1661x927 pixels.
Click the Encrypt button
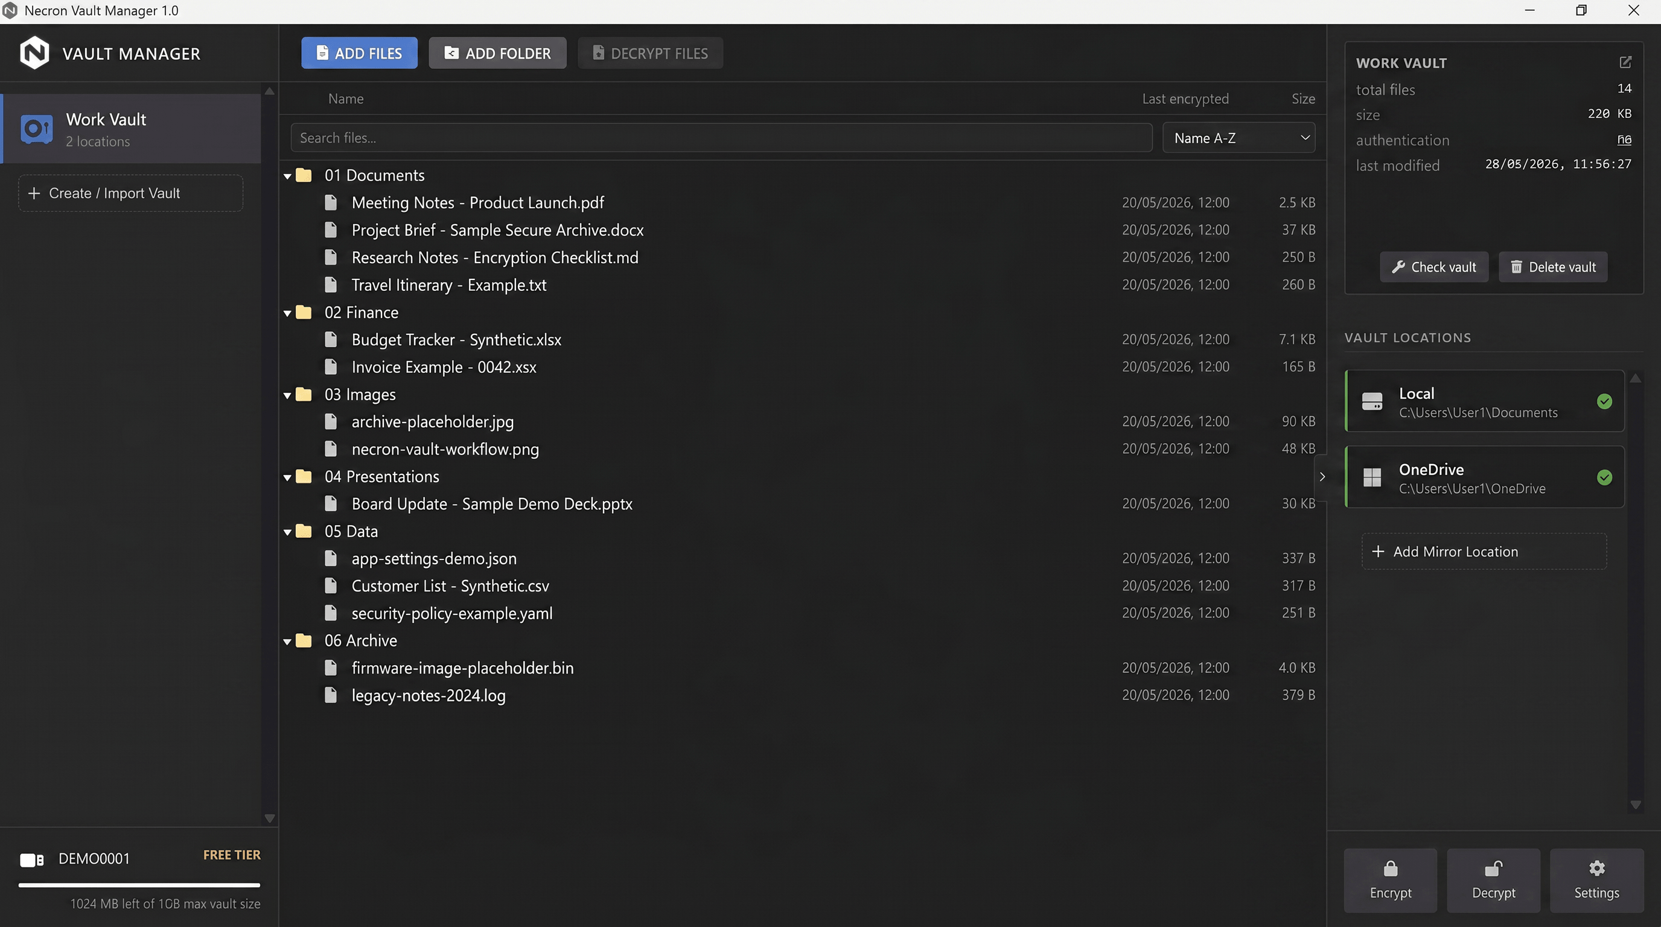[1390, 880]
